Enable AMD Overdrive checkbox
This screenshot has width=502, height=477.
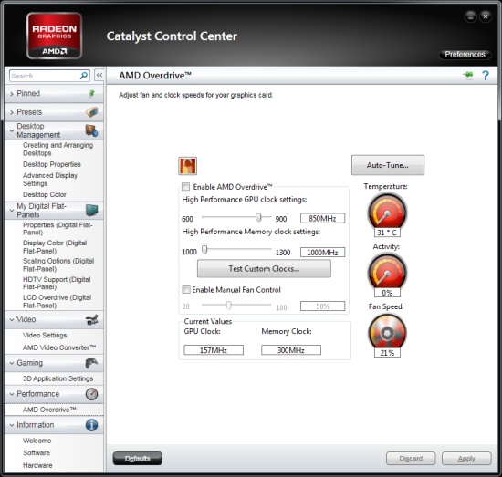[x=185, y=186]
